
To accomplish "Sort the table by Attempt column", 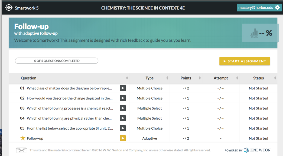I will [x=237, y=78].
